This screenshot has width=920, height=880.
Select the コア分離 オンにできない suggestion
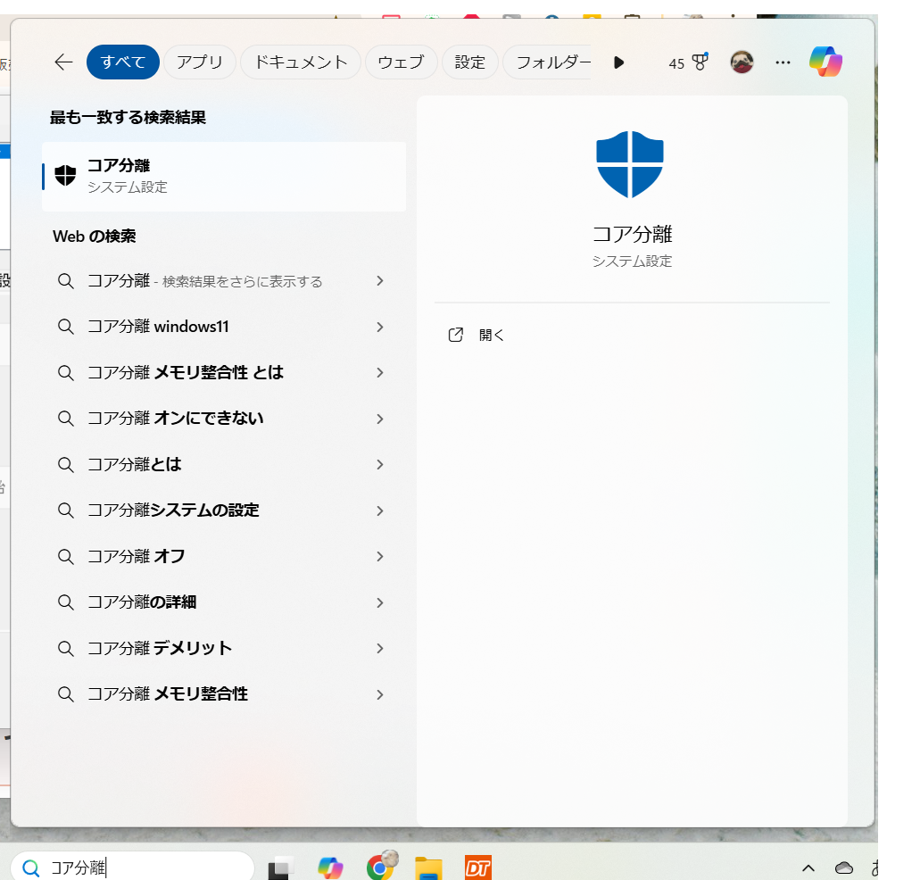pos(224,419)
